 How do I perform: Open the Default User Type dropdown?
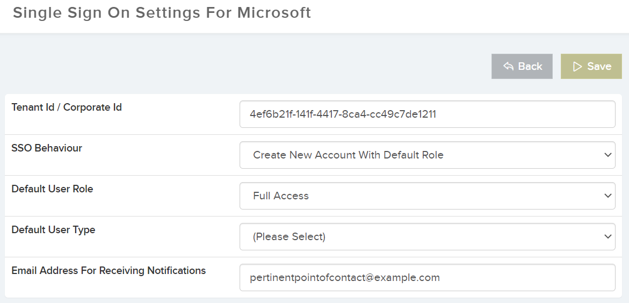click(x=427, y=237)
